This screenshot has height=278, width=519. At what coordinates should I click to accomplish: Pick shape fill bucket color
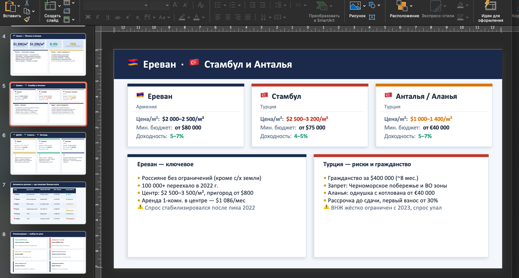[461, 5]
